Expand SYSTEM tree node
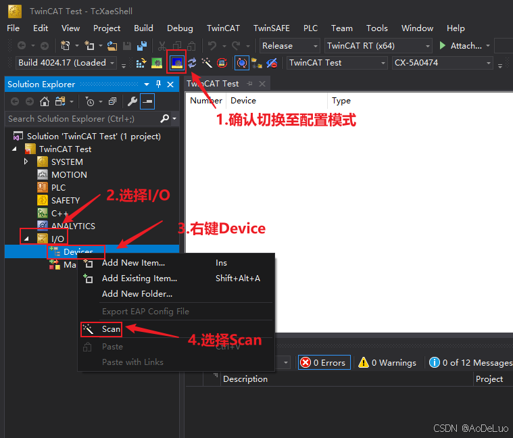 coord(26,162)
